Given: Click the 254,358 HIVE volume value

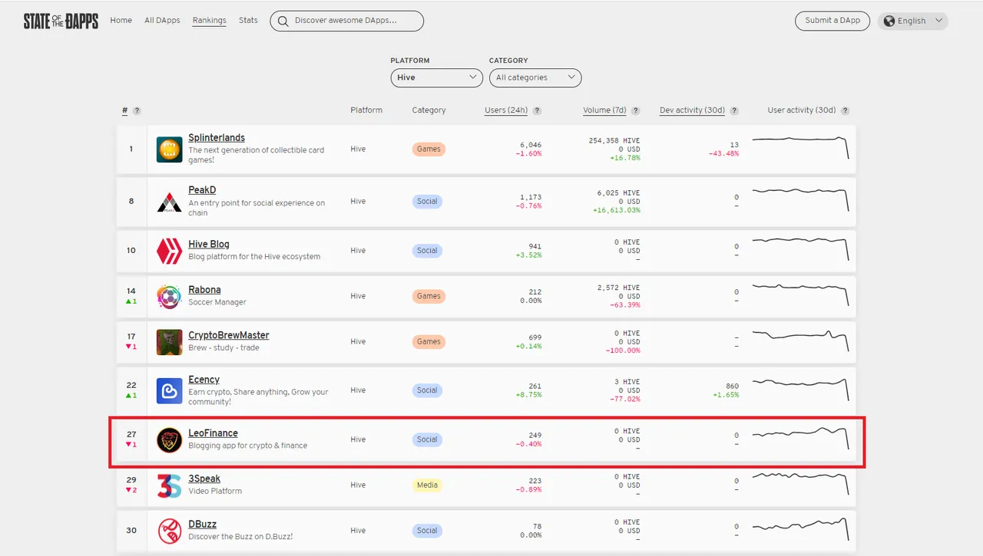Looking at the screenshot, I should (614, 141).
